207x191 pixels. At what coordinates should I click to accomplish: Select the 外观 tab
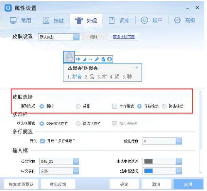click(x=86, y=21)
